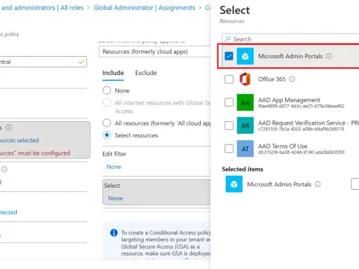Uncheck the Microsoft Admin Portals checkbox
Viewport: 359px width, 269px height.
click(x=229, y=56)
